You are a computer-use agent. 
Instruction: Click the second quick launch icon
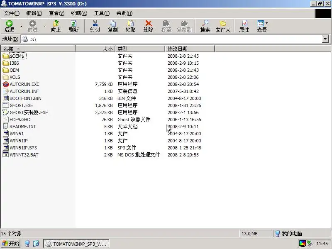point(36,244)
